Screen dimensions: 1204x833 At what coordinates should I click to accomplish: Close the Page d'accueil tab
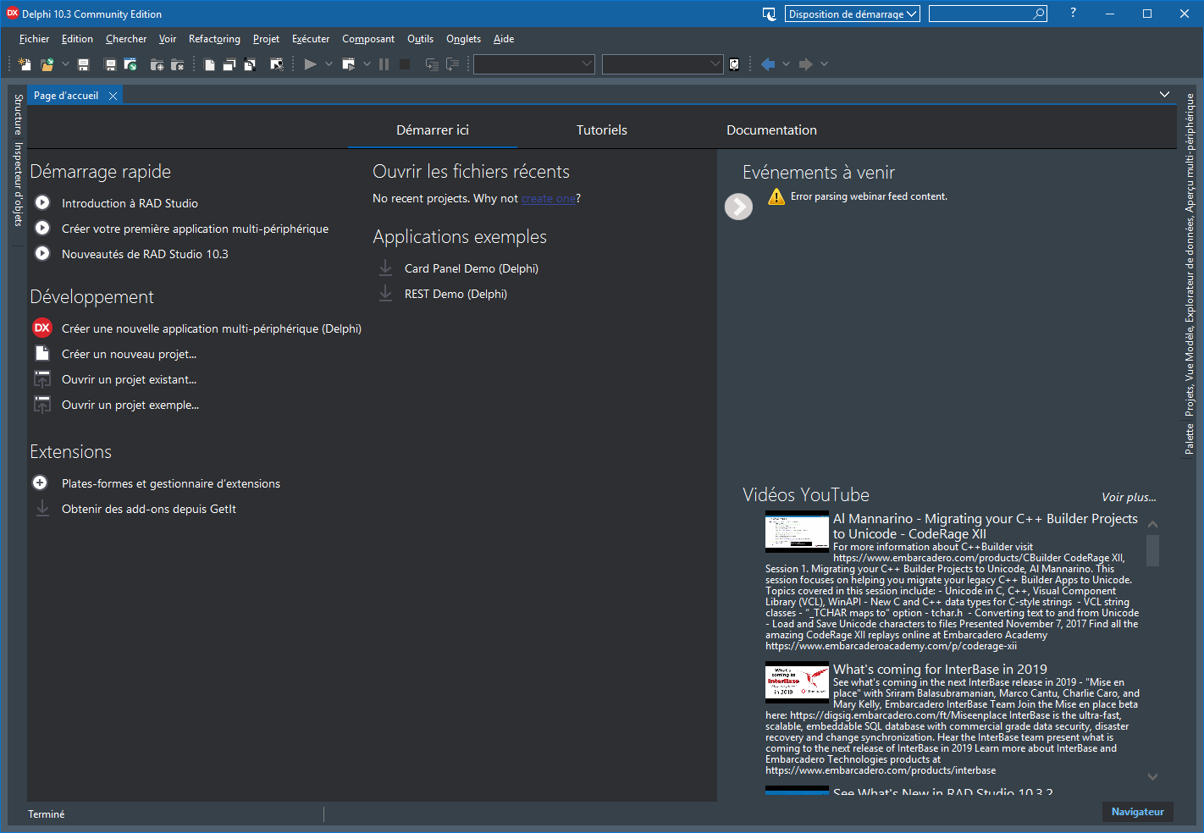coord(113,97)
